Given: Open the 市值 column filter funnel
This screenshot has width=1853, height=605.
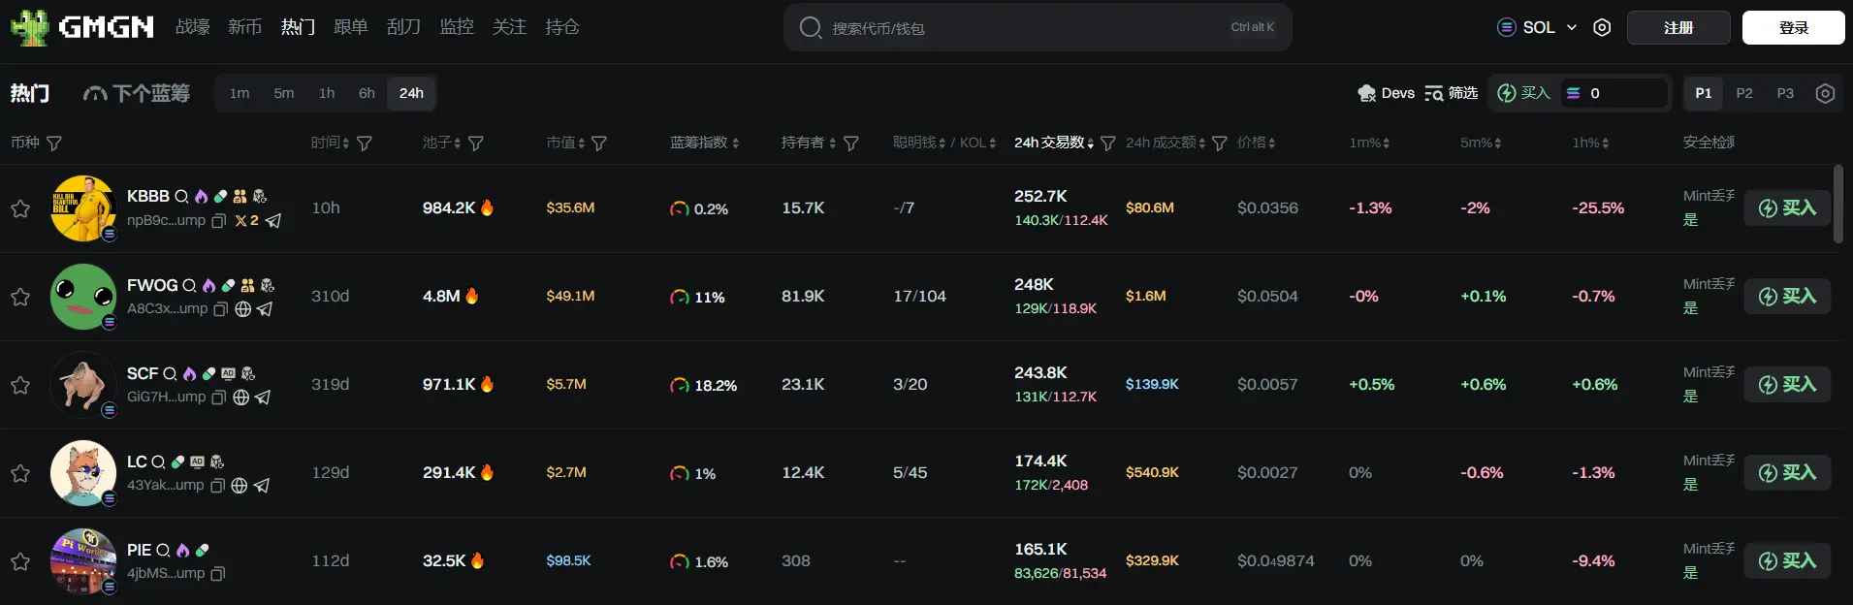Looking at the screenshot, I should tap(599, 143).
